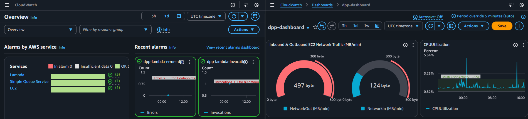This screenshot has width=528, height=119.
Task: Open UTC timezone dropdown on dpp-dashboard
Action: [x=403, y=26]
